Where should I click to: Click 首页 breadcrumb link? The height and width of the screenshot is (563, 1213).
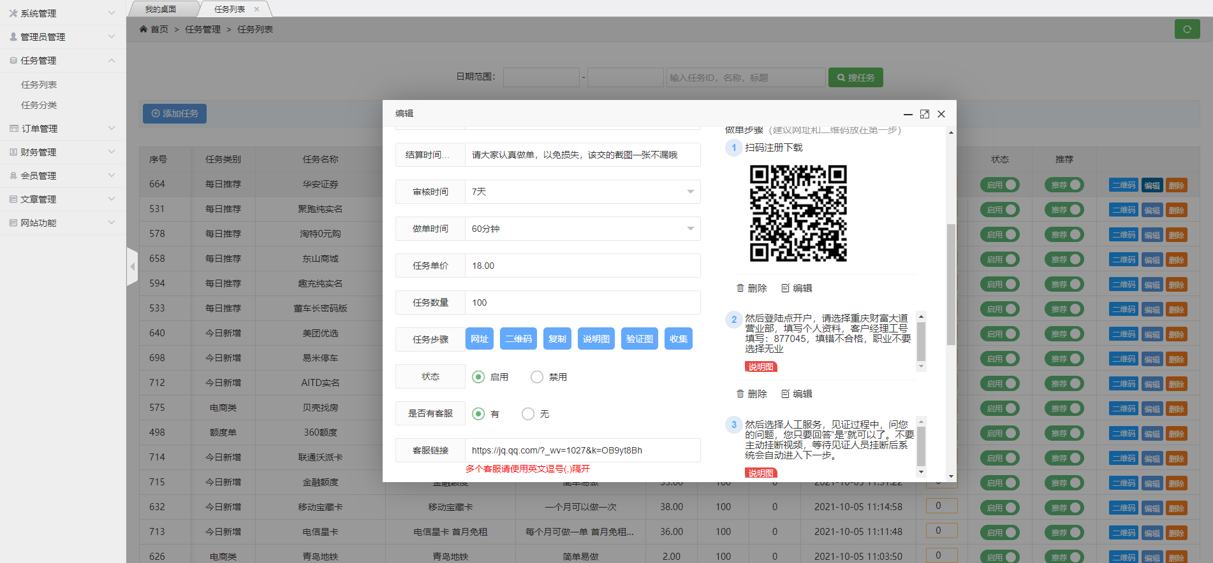159,29
